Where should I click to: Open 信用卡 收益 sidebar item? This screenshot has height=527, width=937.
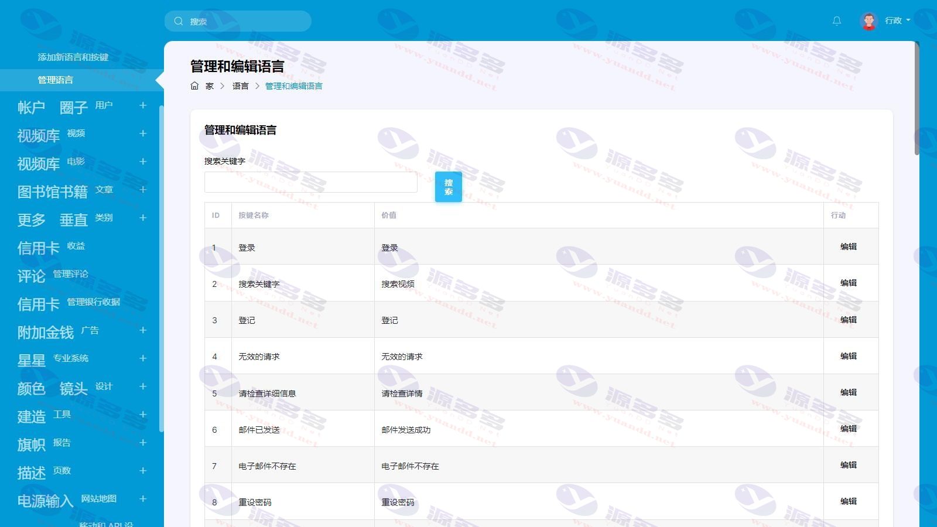(51, 247)
